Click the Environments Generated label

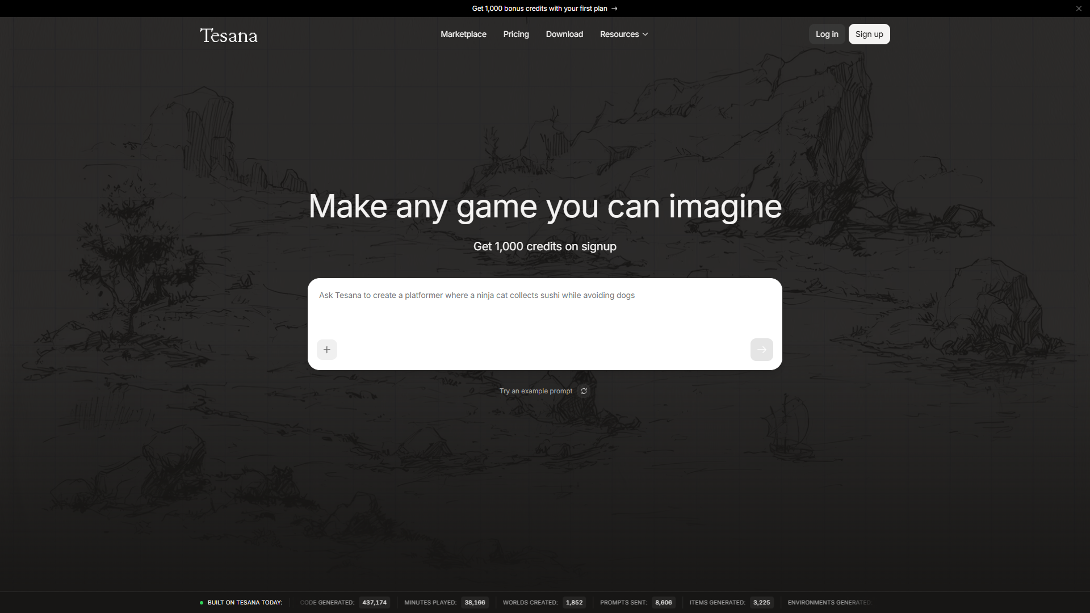[829, 603]
